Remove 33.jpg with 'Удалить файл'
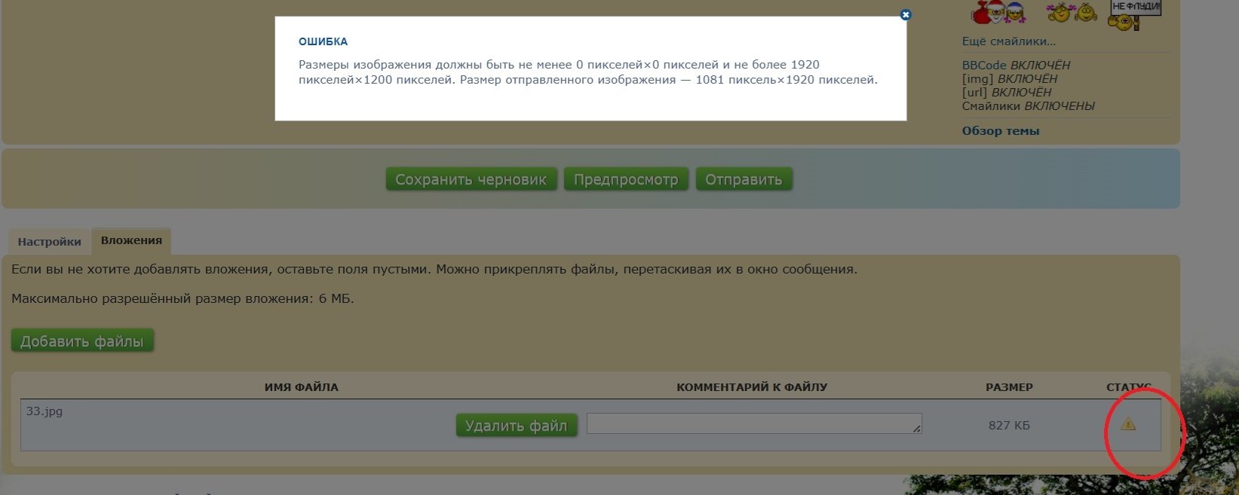1239x495 pixels. tap(516, 426)
